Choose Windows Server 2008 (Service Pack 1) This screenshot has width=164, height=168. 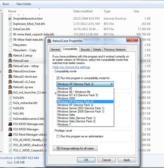pos(85,111)
